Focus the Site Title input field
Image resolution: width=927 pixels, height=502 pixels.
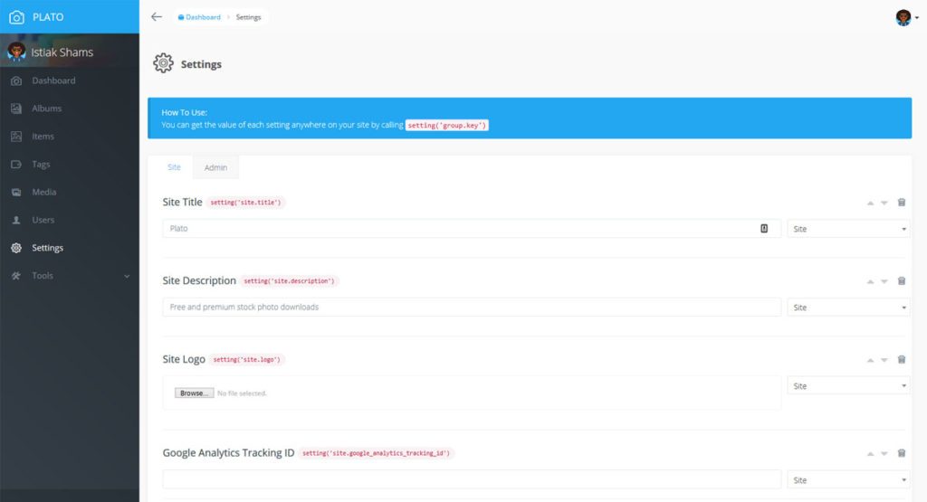tap(472, 229)
